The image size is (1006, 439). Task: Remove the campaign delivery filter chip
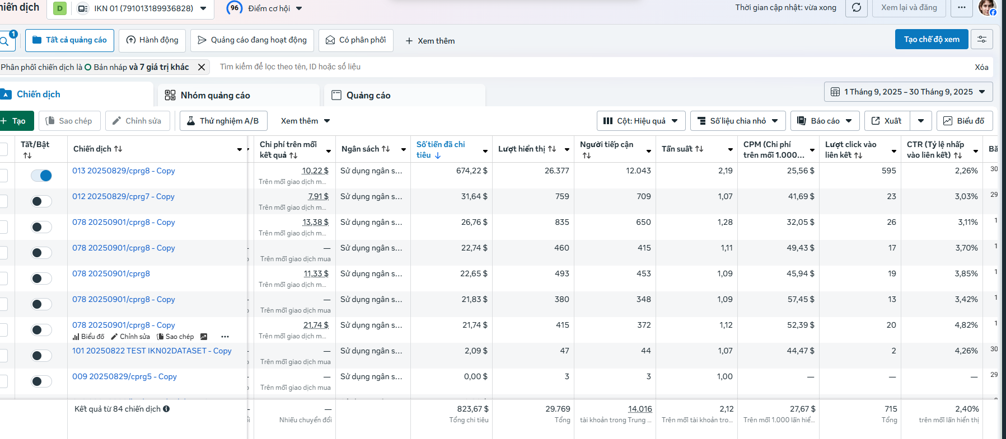[x=202, y=67]
